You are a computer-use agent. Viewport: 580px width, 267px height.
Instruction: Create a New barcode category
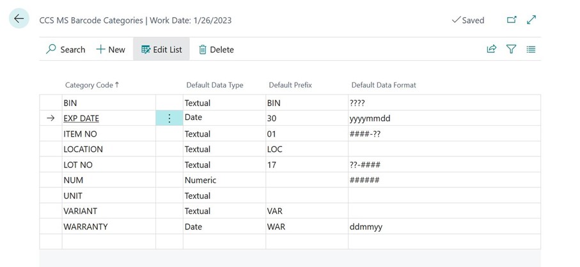[x=111, y=49]
